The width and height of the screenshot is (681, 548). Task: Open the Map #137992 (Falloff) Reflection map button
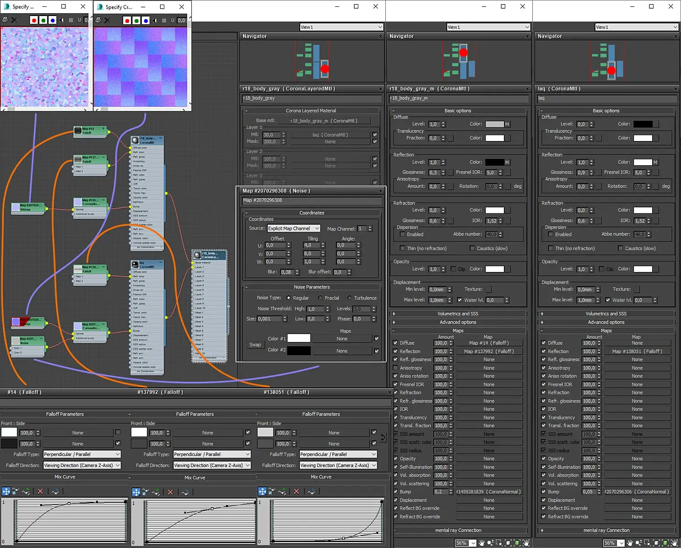coord(489,352)
